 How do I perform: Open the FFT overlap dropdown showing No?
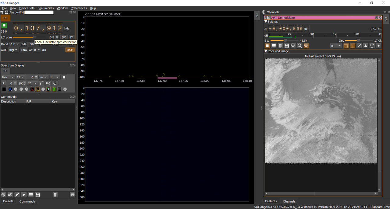click(x=43, y=77)
